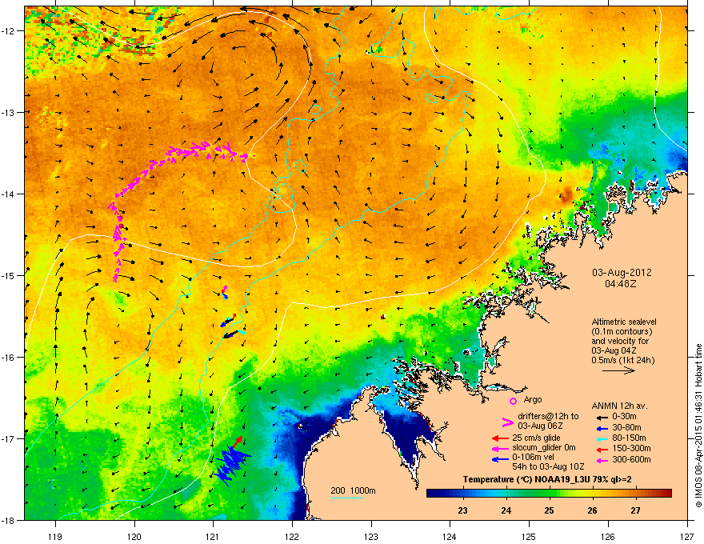Click the 'slocum_glider 0m' legend label
Viewport: 704px width, 544px height.
pyautogui.click(x=544, y=448)
